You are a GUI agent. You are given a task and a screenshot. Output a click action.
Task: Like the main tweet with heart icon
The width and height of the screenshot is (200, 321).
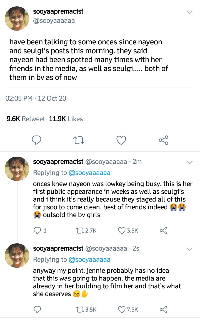(121, 140)
